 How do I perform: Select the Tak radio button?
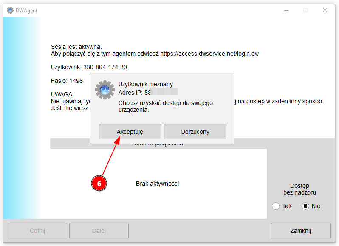[276, 206]
